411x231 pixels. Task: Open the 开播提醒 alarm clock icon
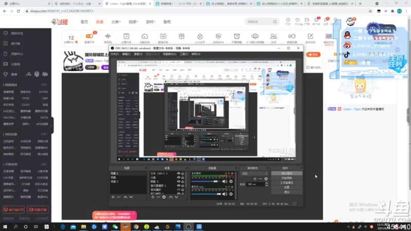pos(237,36)
